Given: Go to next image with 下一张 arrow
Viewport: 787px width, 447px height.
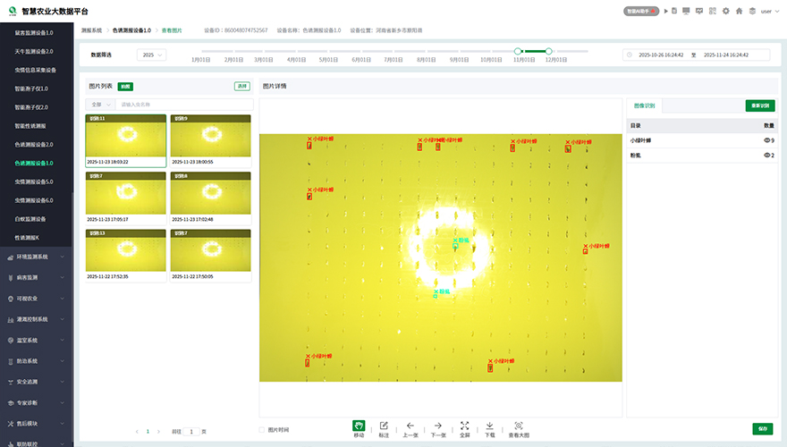Looking at the screenshot, I should pos(437,426).
